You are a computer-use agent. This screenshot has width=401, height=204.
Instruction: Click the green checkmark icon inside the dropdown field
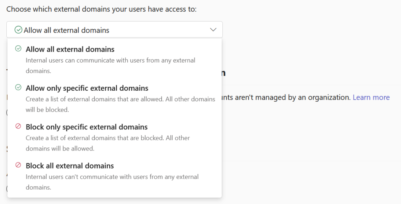click(18, 30)
